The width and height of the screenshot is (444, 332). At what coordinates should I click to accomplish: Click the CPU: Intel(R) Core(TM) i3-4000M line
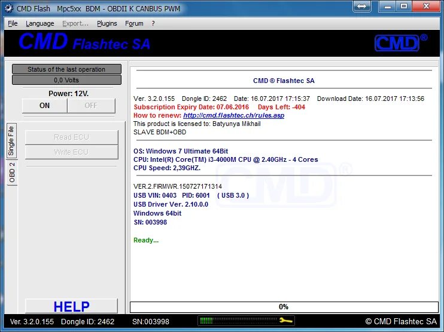tap(226, 159)
